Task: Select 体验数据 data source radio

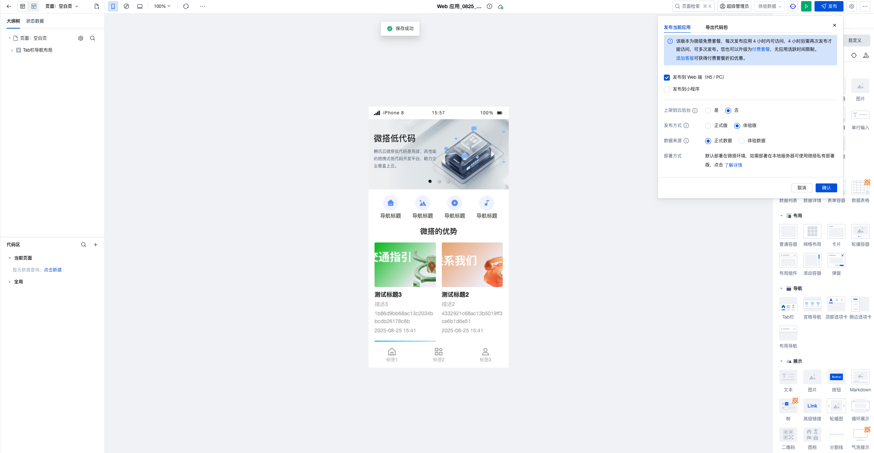Action: pyautogui.click(x=742, y=141)
